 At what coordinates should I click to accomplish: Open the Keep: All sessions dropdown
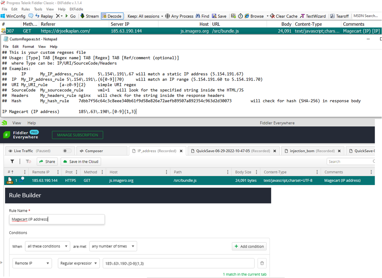coord(145,16)
